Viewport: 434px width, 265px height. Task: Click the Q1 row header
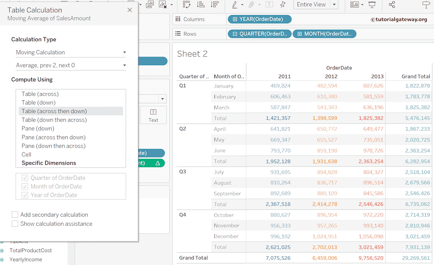point(182,86)
